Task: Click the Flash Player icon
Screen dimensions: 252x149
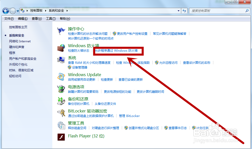Action: (x=61, y=137)
